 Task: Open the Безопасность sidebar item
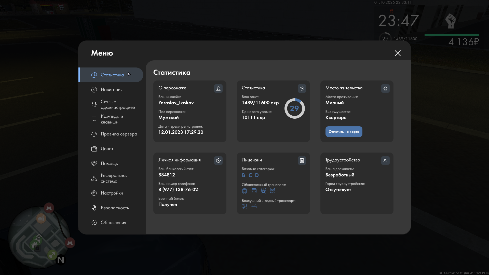coord(114,208)
